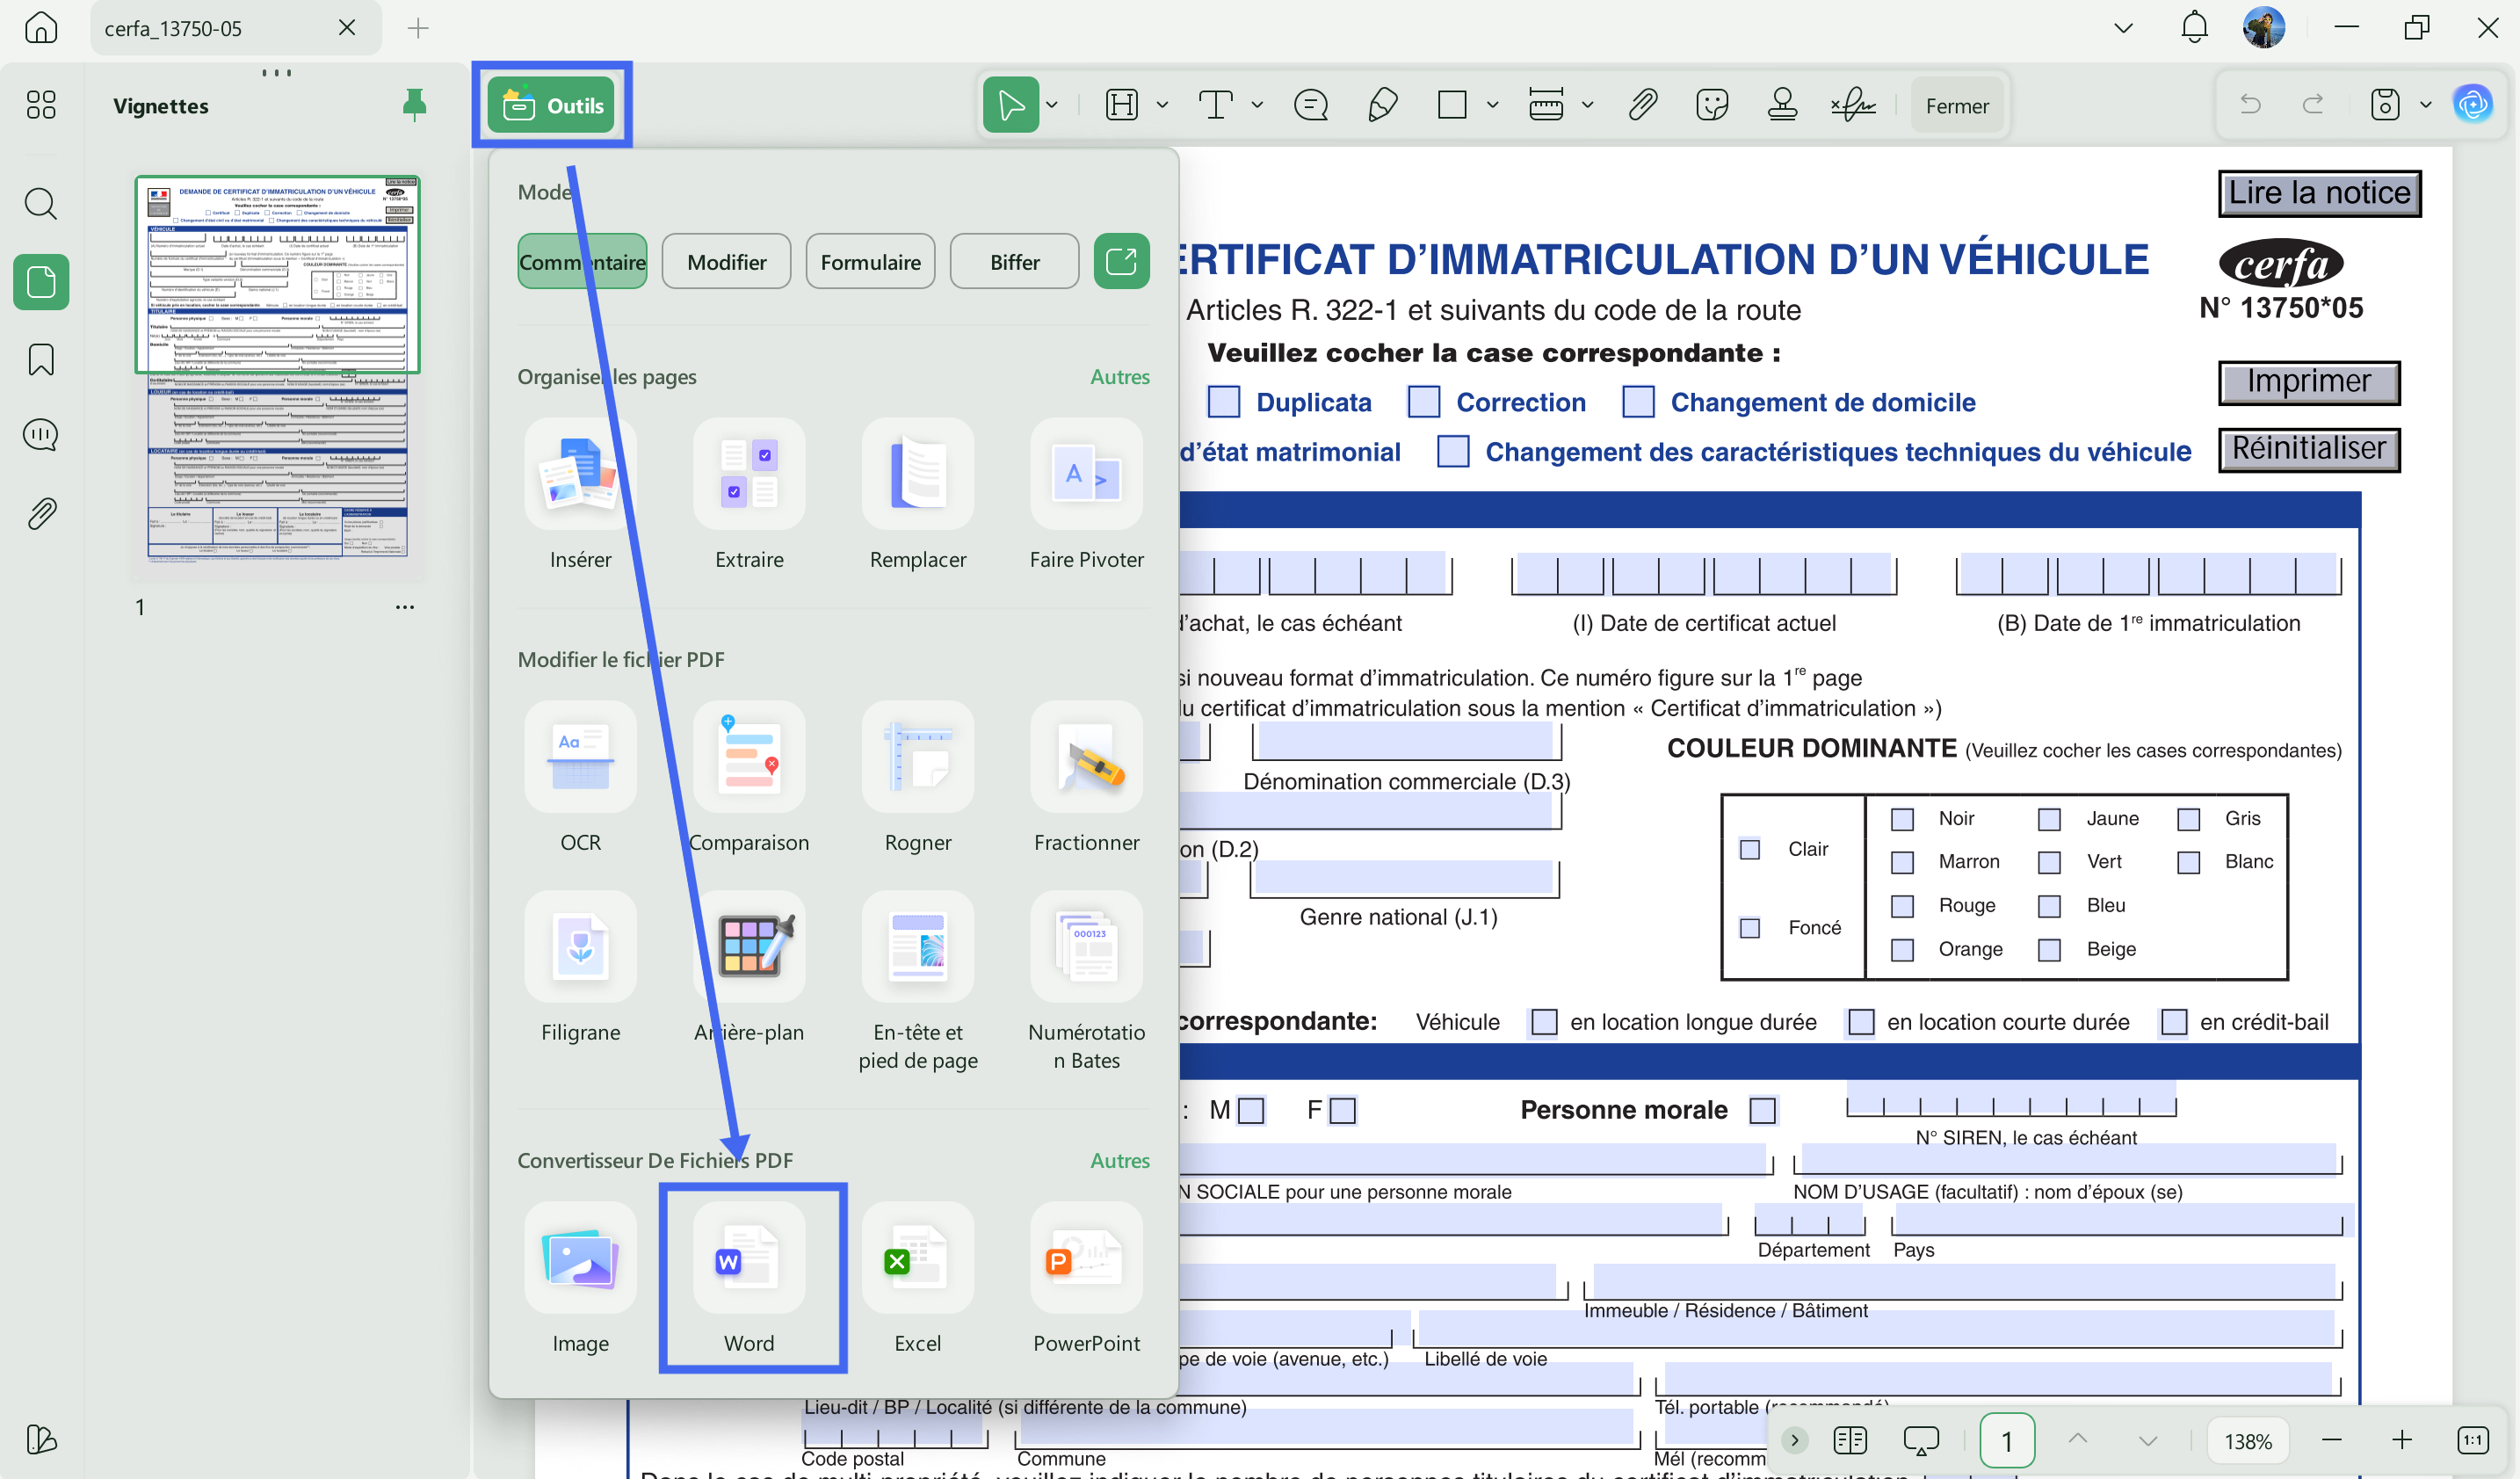Open the signature tool
The width and height of the screenshot is (2520, 1479).
(1853, 105)
